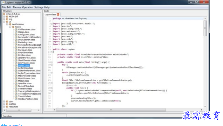Viewport: 223px width, 126px height.
Task: Expand the distfiles package node
Action: [x=4, y=104]
